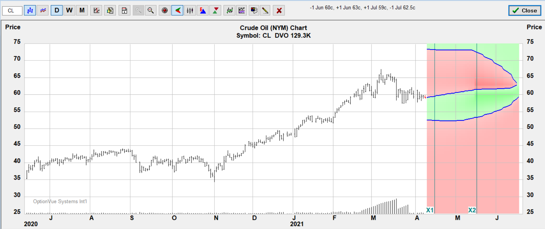The height and width of the screenshot is (229, 545).
Task: Click the Crude Oil (NYM) Chart title
Action: [x=273, y=28]
